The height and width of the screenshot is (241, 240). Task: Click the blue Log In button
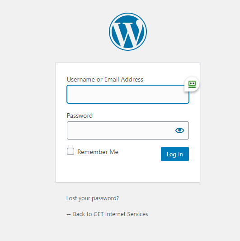(x=175, y=154)
